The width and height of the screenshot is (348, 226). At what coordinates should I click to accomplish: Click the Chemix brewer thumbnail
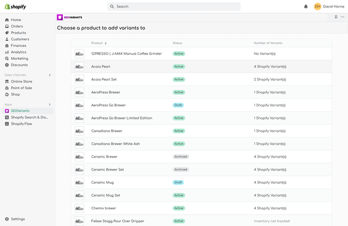click(79, 208)
